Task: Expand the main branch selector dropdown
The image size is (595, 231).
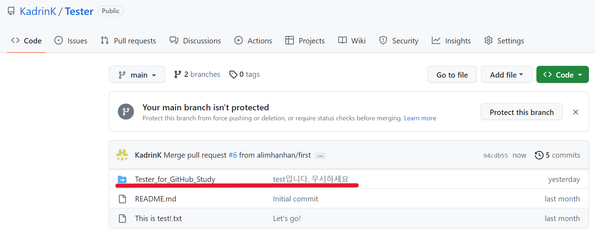Action: pos(137,74)
